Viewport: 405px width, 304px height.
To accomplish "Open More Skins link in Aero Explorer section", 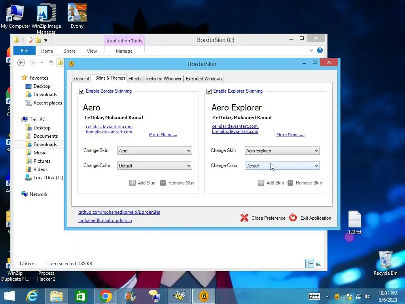I will tap(290, 135).
